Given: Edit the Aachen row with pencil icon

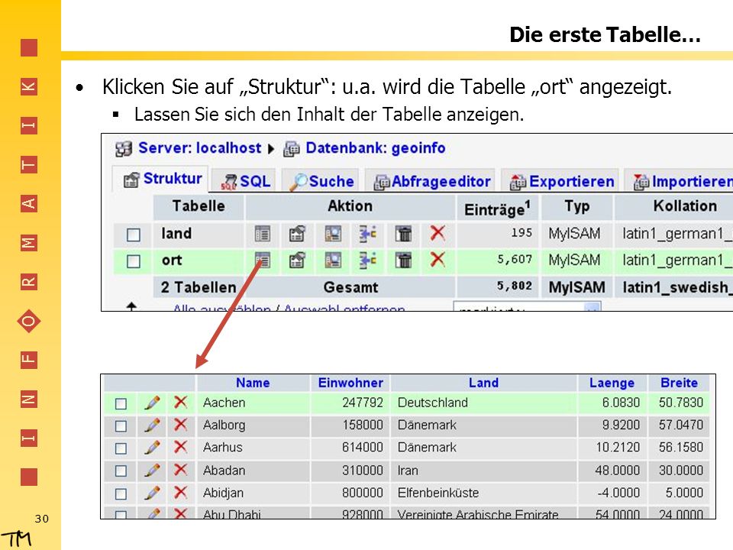Looking at the screenshot, I should pos(152,403).
